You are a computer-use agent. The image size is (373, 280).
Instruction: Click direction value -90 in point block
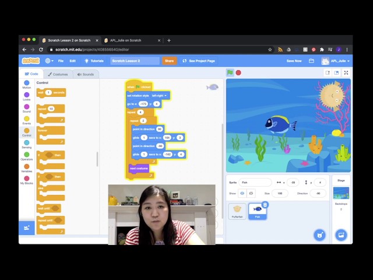click(x=160, y=146)
